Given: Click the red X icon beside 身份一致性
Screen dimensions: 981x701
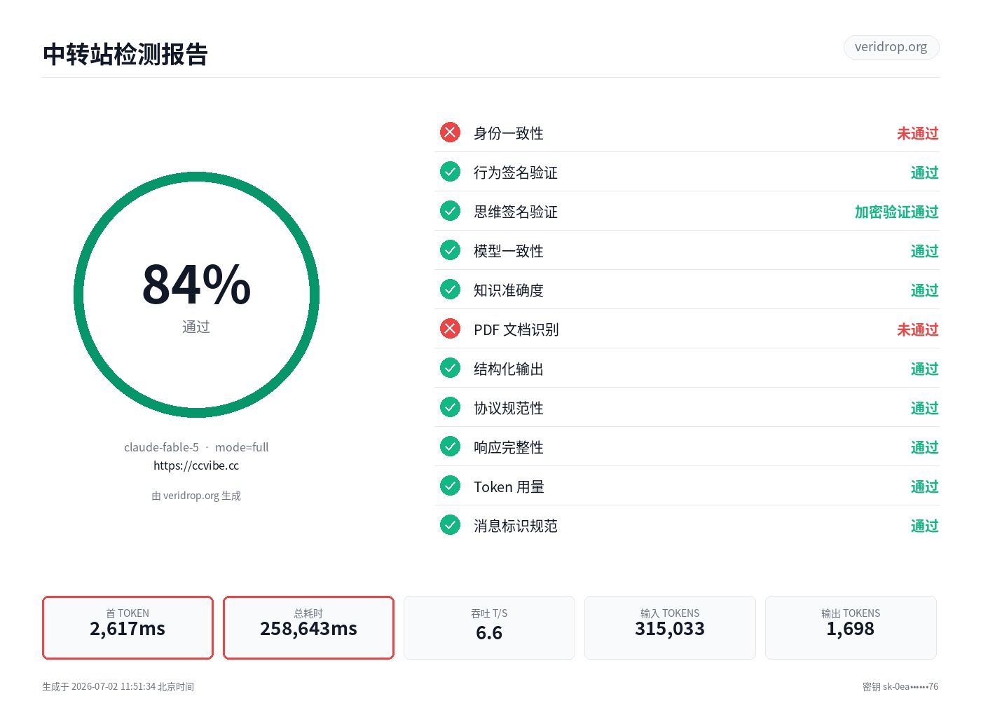Looking at the screenshot, I should coord(450,132).
